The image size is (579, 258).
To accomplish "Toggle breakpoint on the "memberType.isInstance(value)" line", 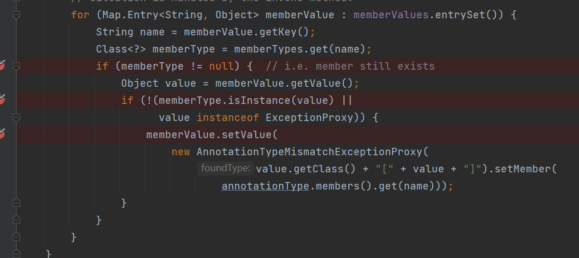I will (x=2, y=100).
